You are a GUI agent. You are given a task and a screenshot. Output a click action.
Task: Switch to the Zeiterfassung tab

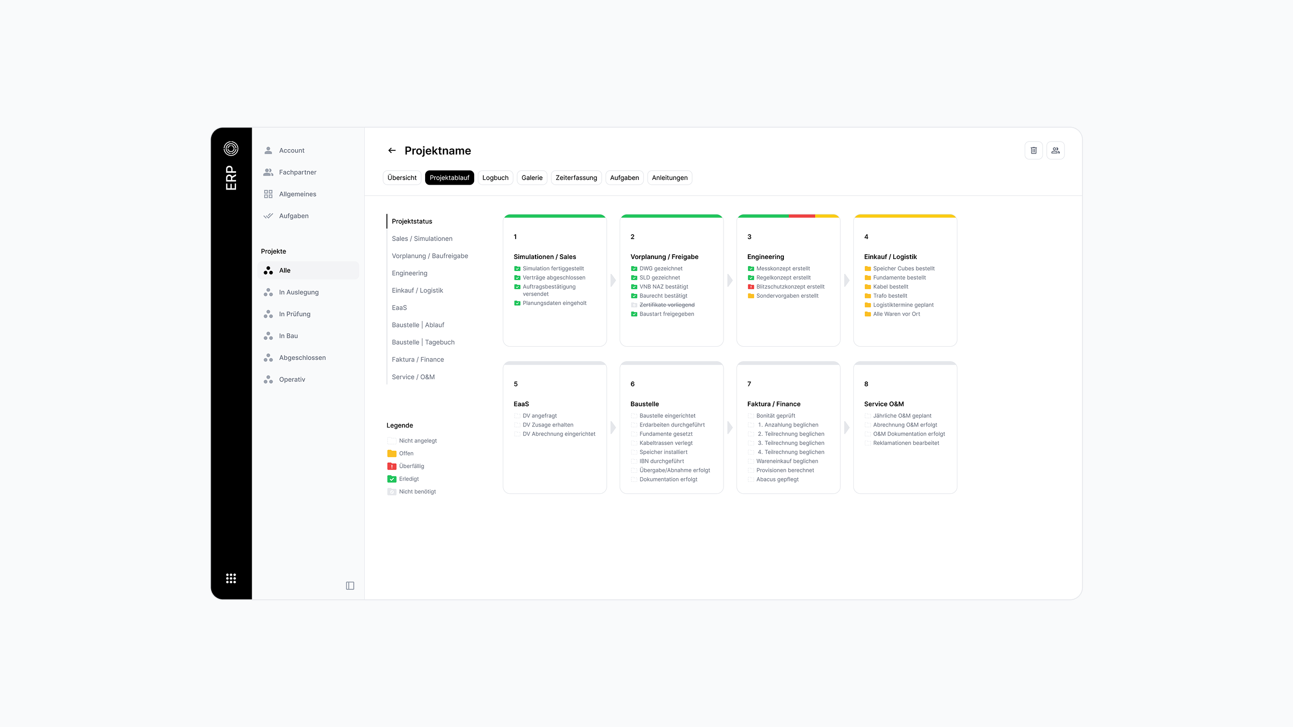[x=576, y=178]
